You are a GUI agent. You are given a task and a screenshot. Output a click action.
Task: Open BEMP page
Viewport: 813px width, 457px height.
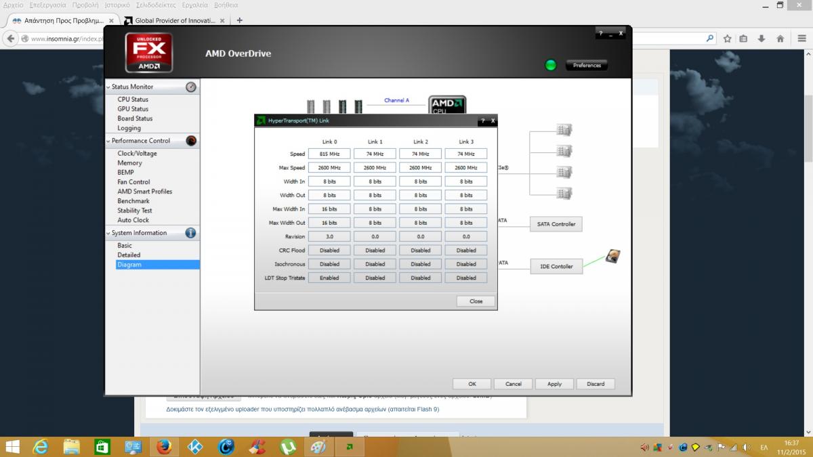125,173
